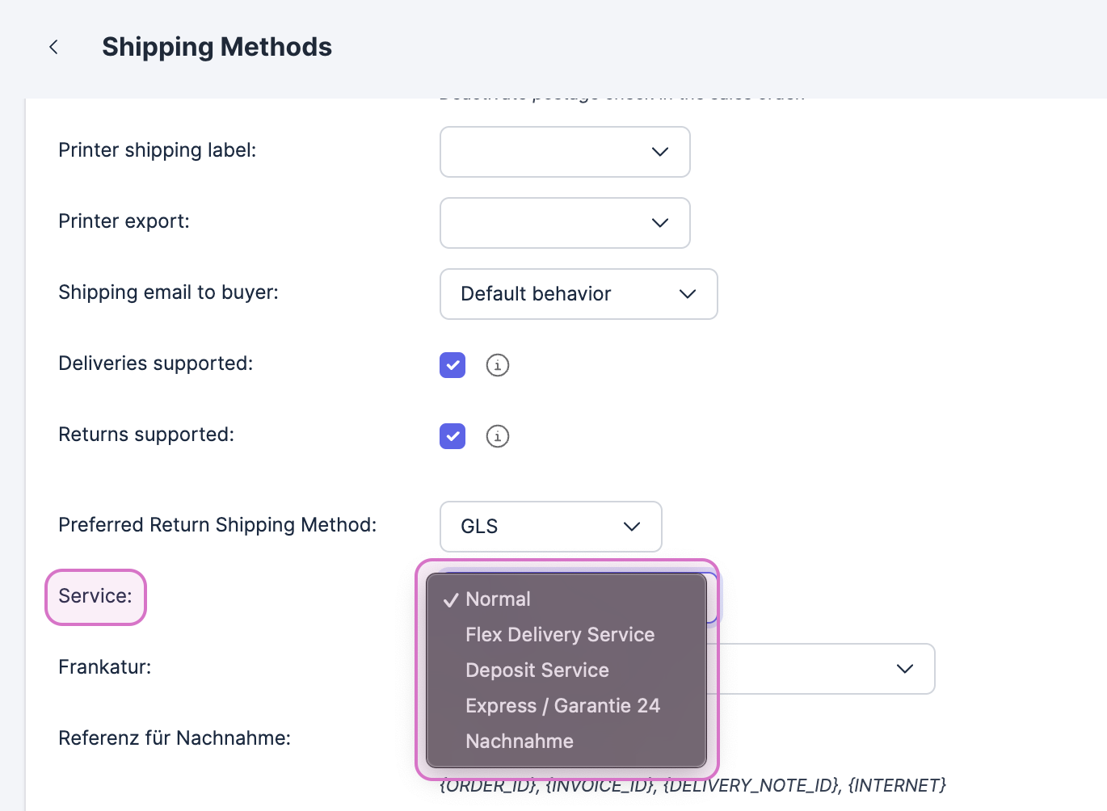
Task: Open the info icon for Returns supported
Action: 498,436
